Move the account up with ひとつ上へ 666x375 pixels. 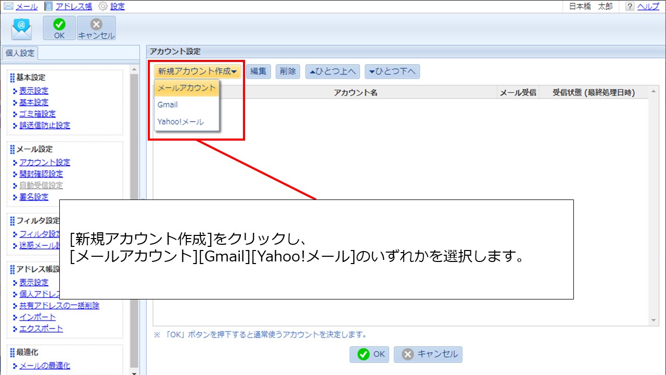(332, 71)
